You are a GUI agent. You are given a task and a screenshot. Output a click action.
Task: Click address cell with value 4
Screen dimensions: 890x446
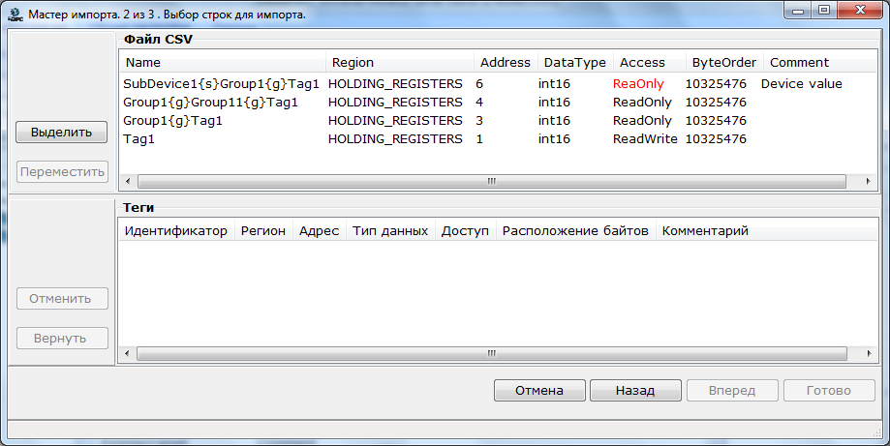pos(479,102)
